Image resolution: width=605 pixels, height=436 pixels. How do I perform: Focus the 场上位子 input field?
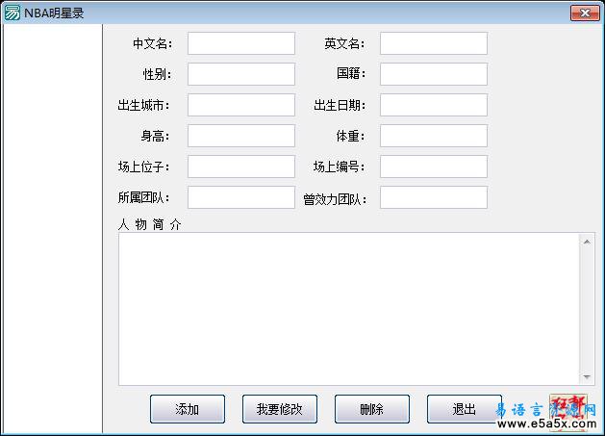point(241,167)
